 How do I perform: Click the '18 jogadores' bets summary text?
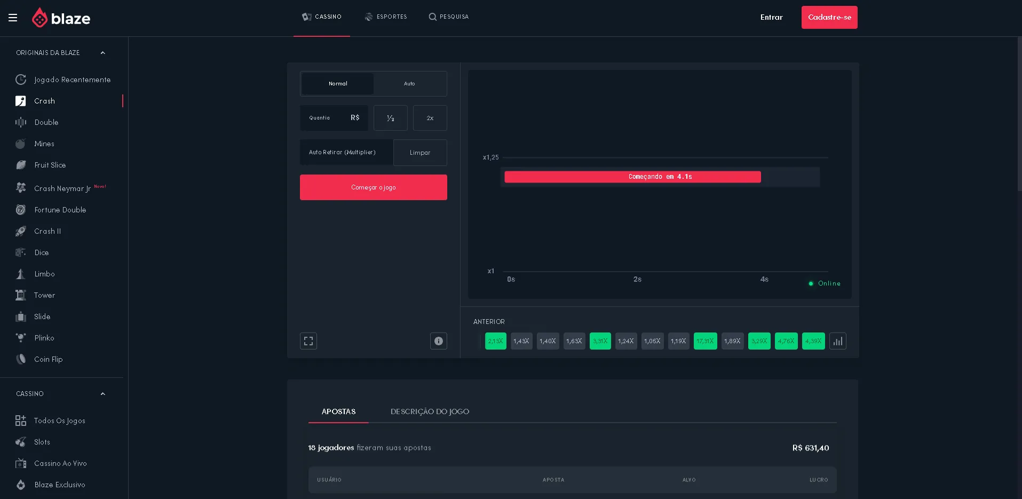point(369,448)
